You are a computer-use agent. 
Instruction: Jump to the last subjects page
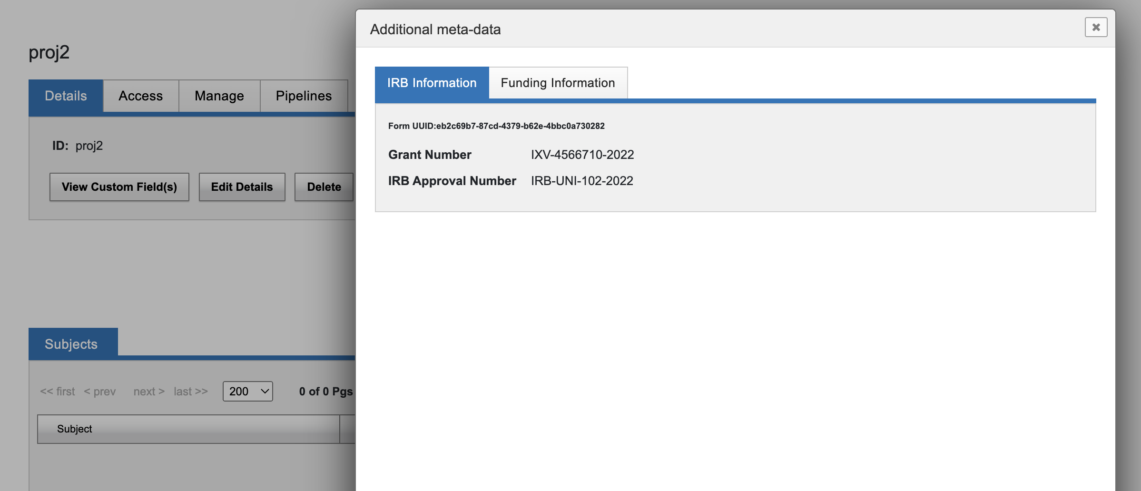tap(190, 392)
